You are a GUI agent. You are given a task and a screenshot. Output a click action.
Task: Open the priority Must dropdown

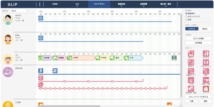pos(20,11)
